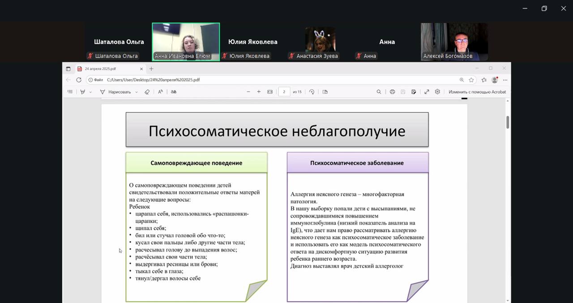This screenshot has height=303, width=573.
Task: Click the fit-to-width icon
Action: tap(270, 92)
